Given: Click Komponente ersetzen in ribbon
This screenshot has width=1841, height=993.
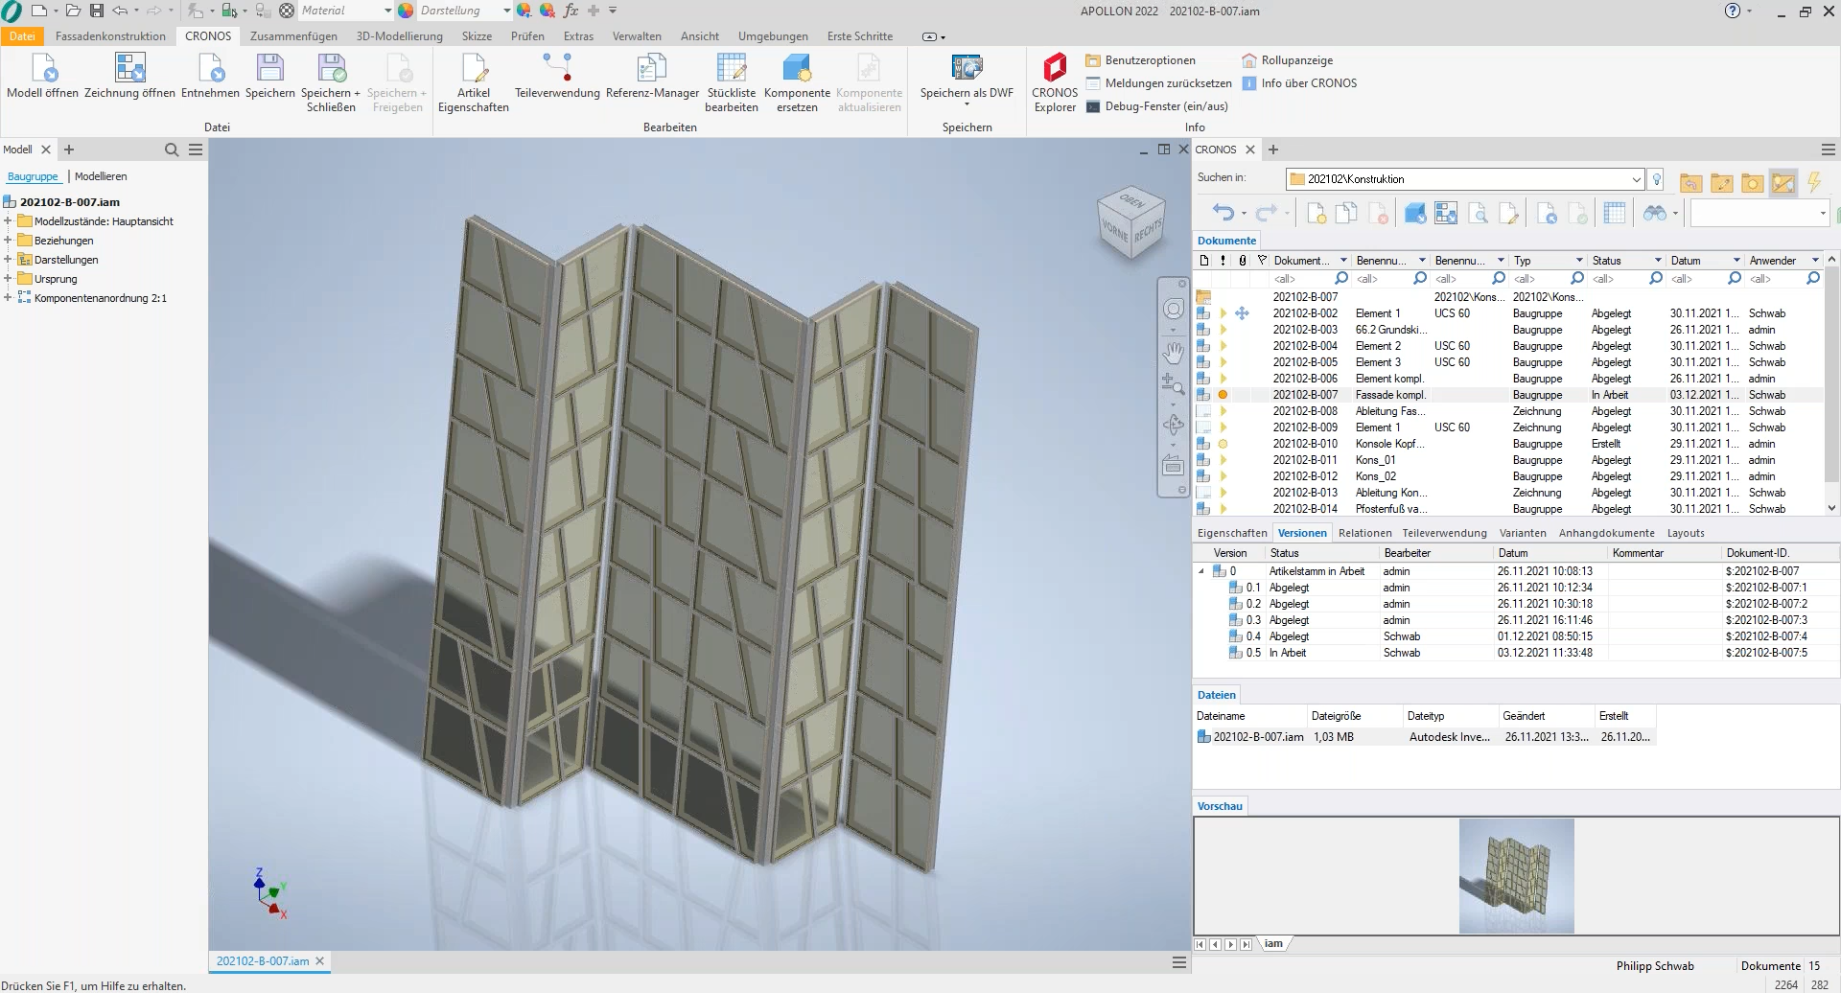Looking at the screenshot, I should tap(797, 69).
